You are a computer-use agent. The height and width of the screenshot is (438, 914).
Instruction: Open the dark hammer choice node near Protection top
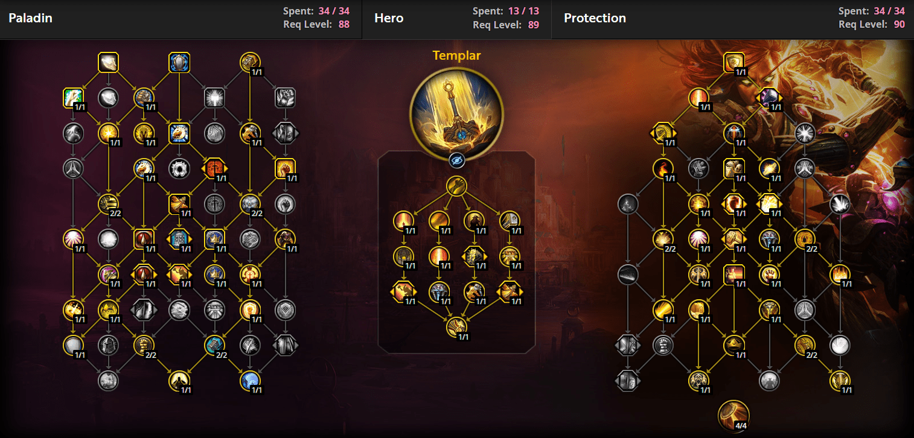(769, 98)
